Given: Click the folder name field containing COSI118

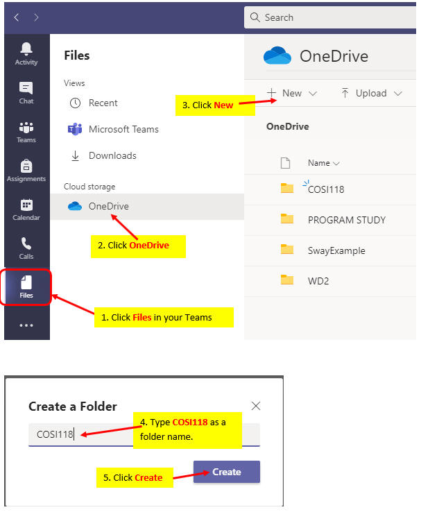Looking at the screenshot, I should pos(144,434).
